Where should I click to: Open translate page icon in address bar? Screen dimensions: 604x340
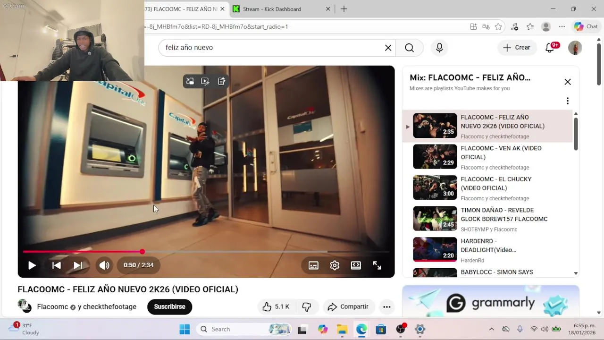(486, 27)
